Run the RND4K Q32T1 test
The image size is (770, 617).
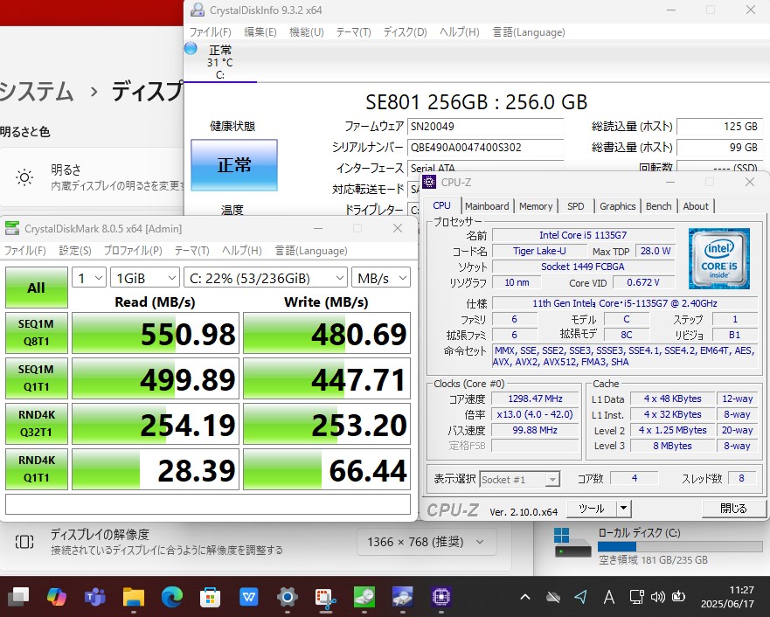pos(37,424)
